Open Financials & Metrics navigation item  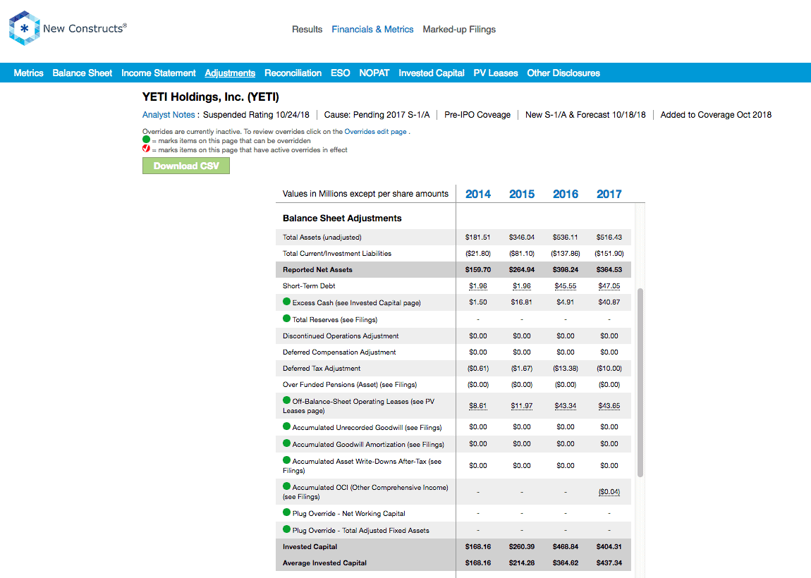(372, 30)
